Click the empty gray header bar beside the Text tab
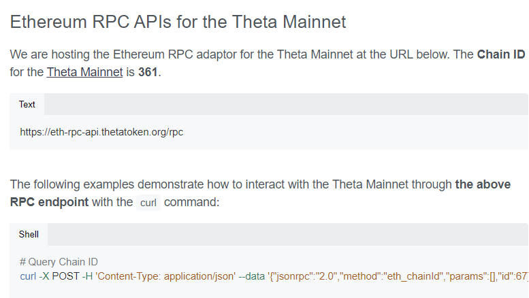The image size is (529, 298). point(286,105)
